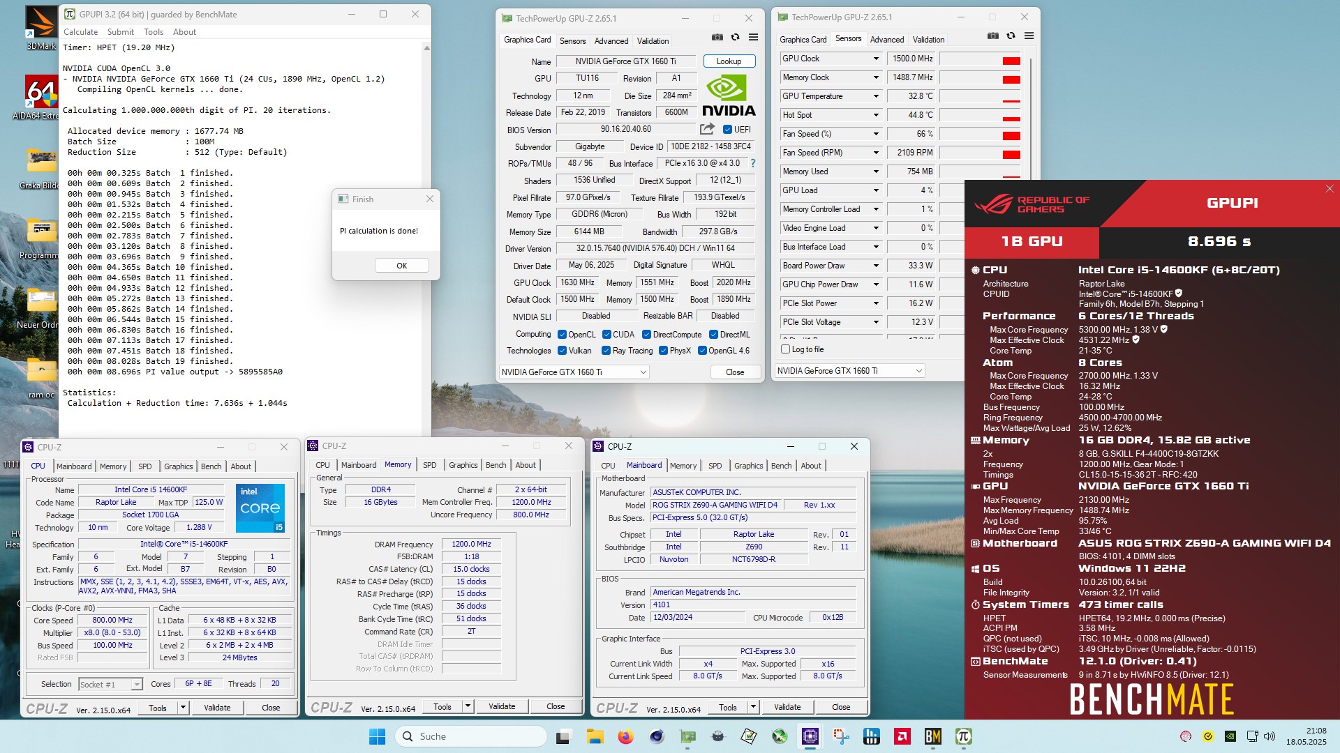
Task: Click the taskbar Suche search box
Action: pos(471,736)
